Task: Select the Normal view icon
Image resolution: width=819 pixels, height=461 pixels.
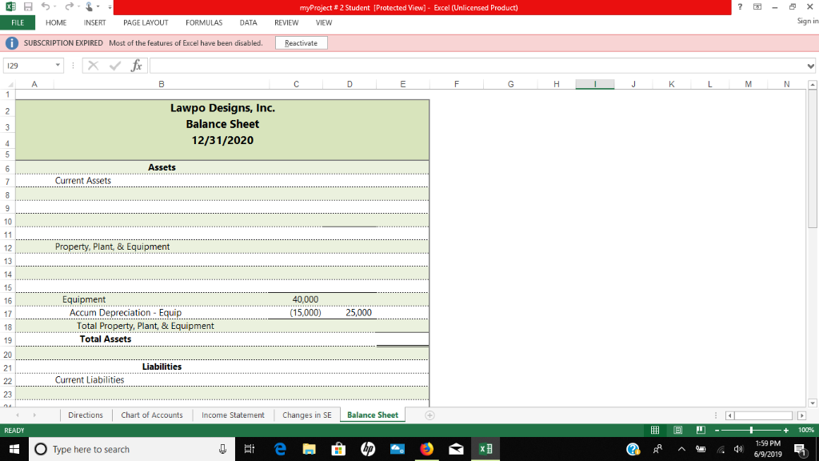Action: 655,430
